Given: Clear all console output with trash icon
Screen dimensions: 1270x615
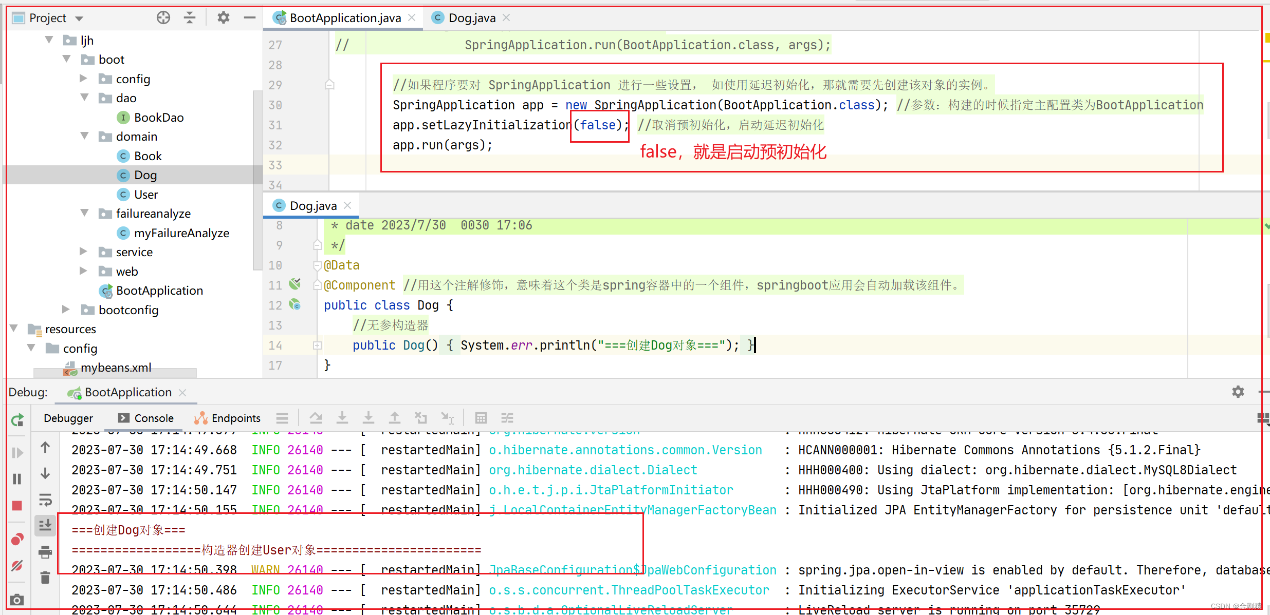Looking at the screenshot, I should point(45,577).
